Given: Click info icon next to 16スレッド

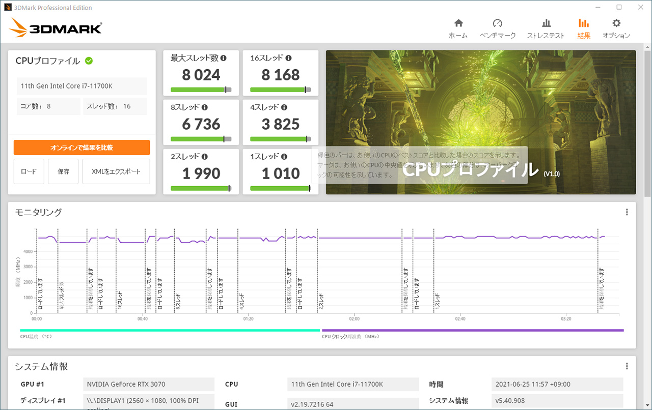Looking at the screenshot, I should click(288, 58).
